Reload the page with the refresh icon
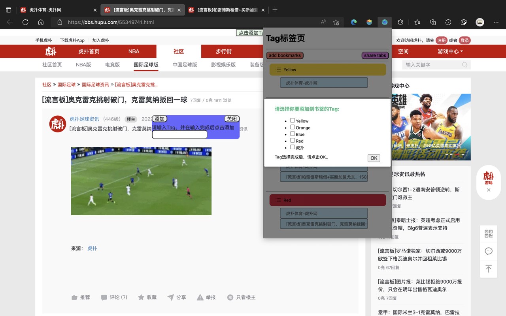506x316 pixels. 25,22
